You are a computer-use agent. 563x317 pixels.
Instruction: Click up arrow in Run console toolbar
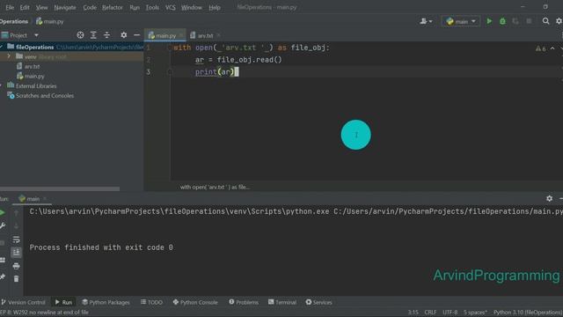16,213
